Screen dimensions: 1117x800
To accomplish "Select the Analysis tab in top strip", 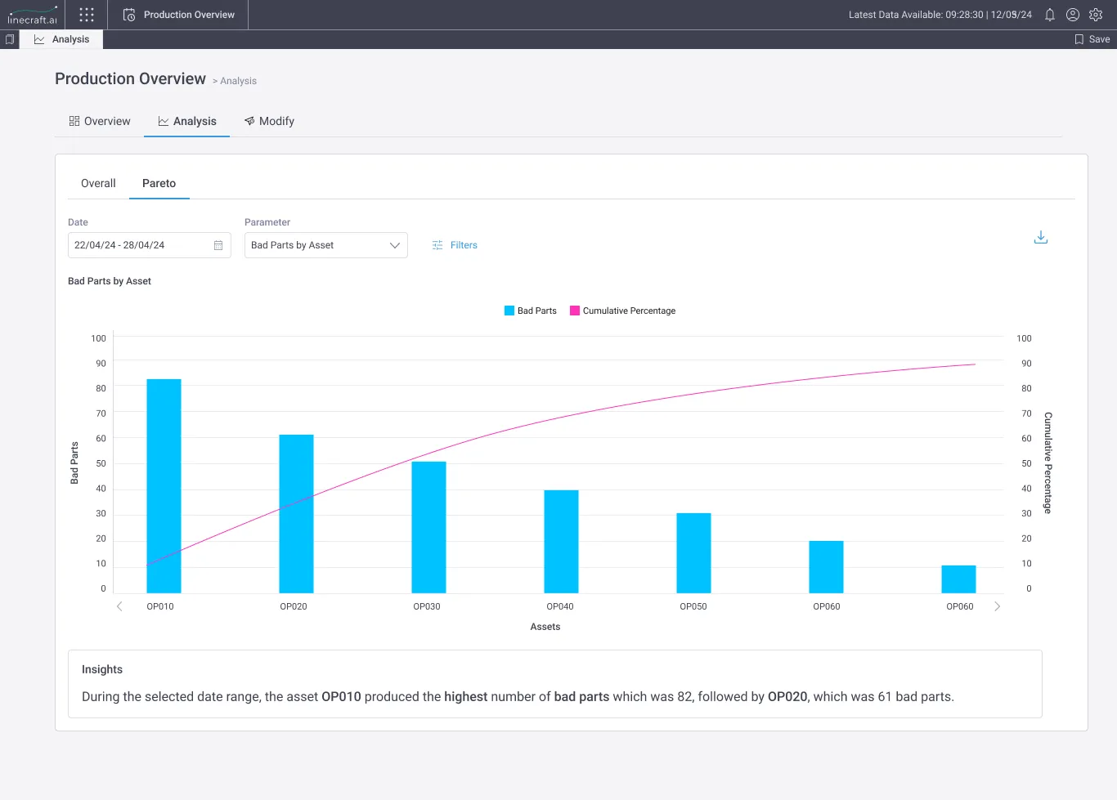I will pyautogui.click(x=61, y=39).
